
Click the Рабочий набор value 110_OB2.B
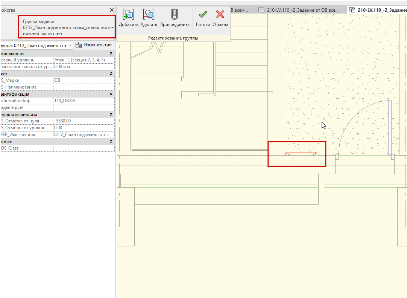click(x=82, y=100)
